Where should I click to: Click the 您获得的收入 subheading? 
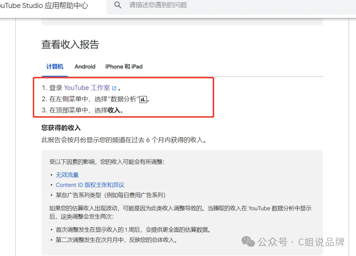pyautogui.click(x=61, y=128)
